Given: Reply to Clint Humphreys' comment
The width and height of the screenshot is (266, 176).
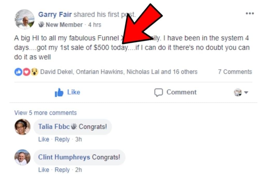Looking at the screenshot, I should click(62, 170).
